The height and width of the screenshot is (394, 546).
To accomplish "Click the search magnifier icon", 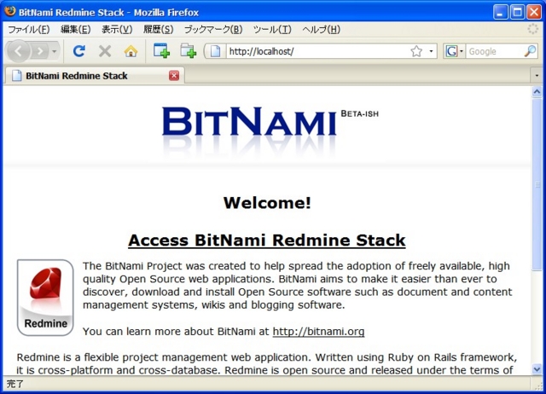I will tap(531, 51).
